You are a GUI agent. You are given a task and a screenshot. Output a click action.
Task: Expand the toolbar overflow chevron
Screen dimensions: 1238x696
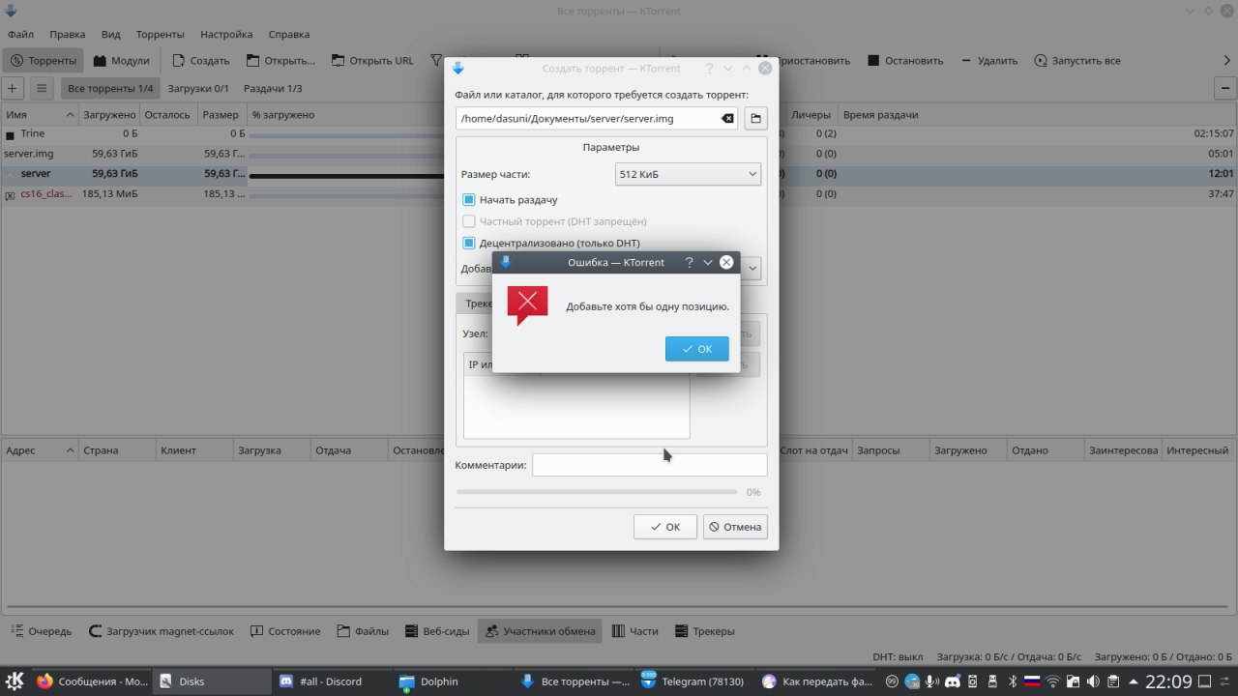point(1227,60)
